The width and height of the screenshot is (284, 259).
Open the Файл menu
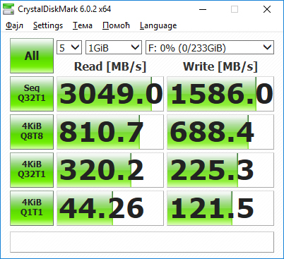15,25
